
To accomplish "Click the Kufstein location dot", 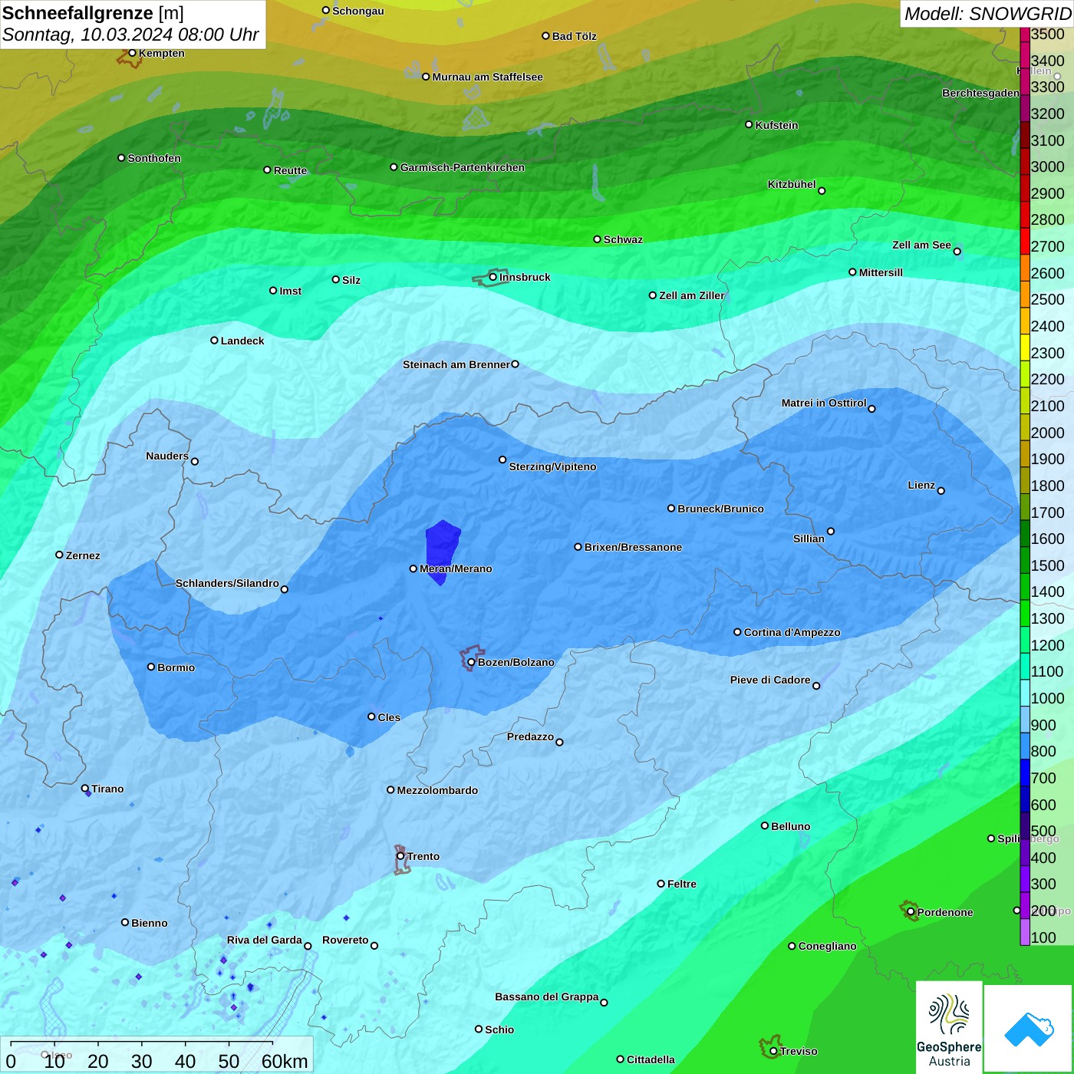I will pyautogui.click(x=749, y=124).
